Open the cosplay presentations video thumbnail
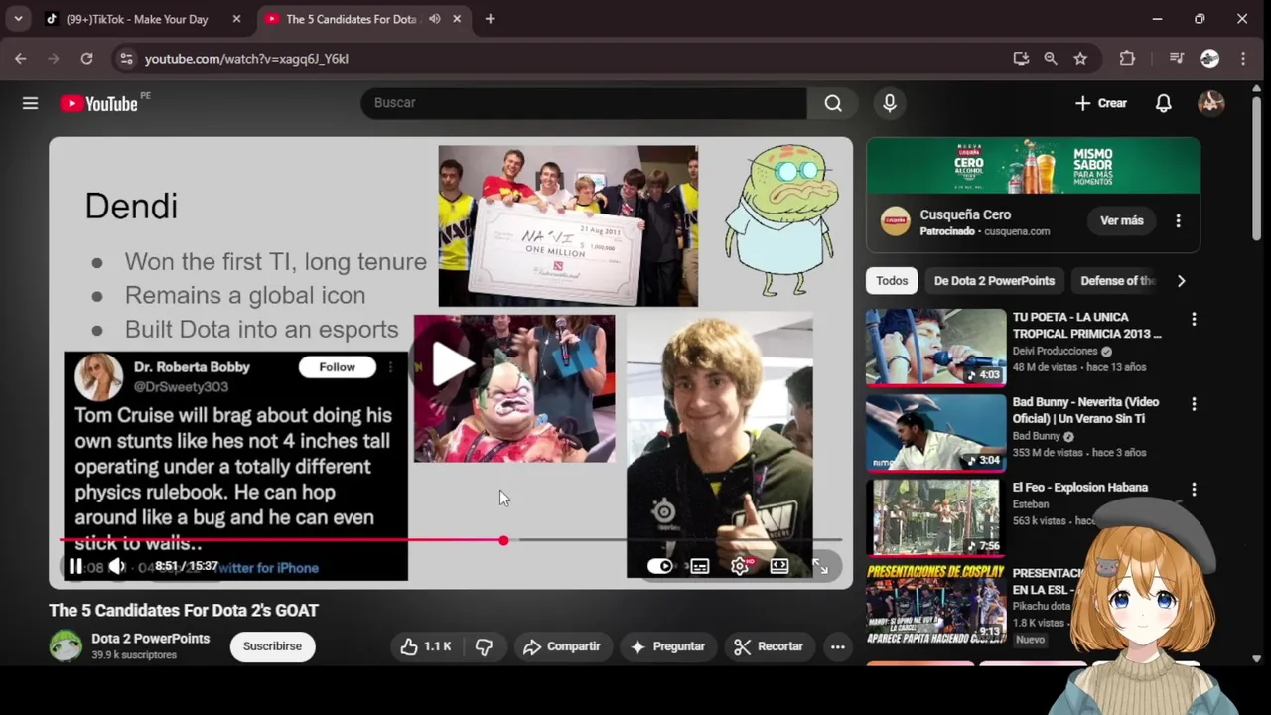 click(935, 603)
